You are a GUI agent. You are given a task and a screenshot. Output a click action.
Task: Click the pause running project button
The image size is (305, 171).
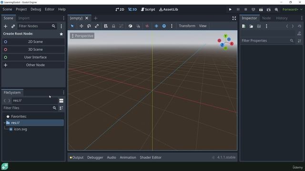pyautogui.click(x=238, y=9)
